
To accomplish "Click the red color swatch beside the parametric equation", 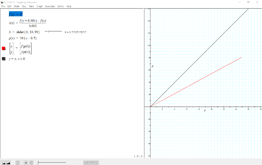I will click(x=3, y=48).
